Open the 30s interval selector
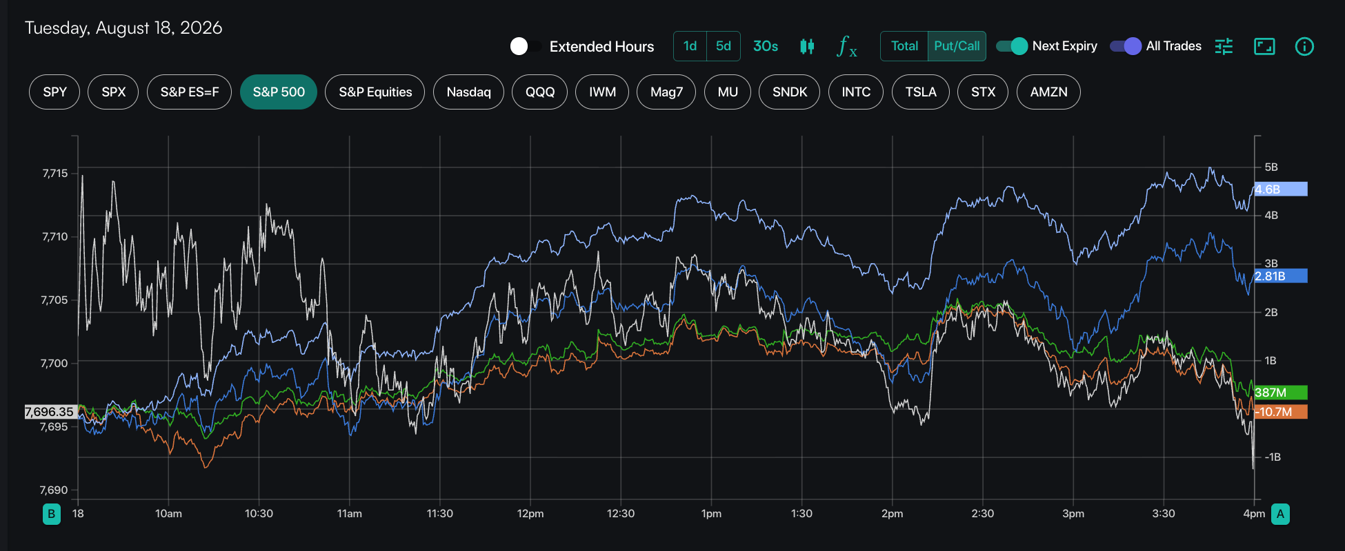Screen dimensions: 1345x551 tap(766, 46)
